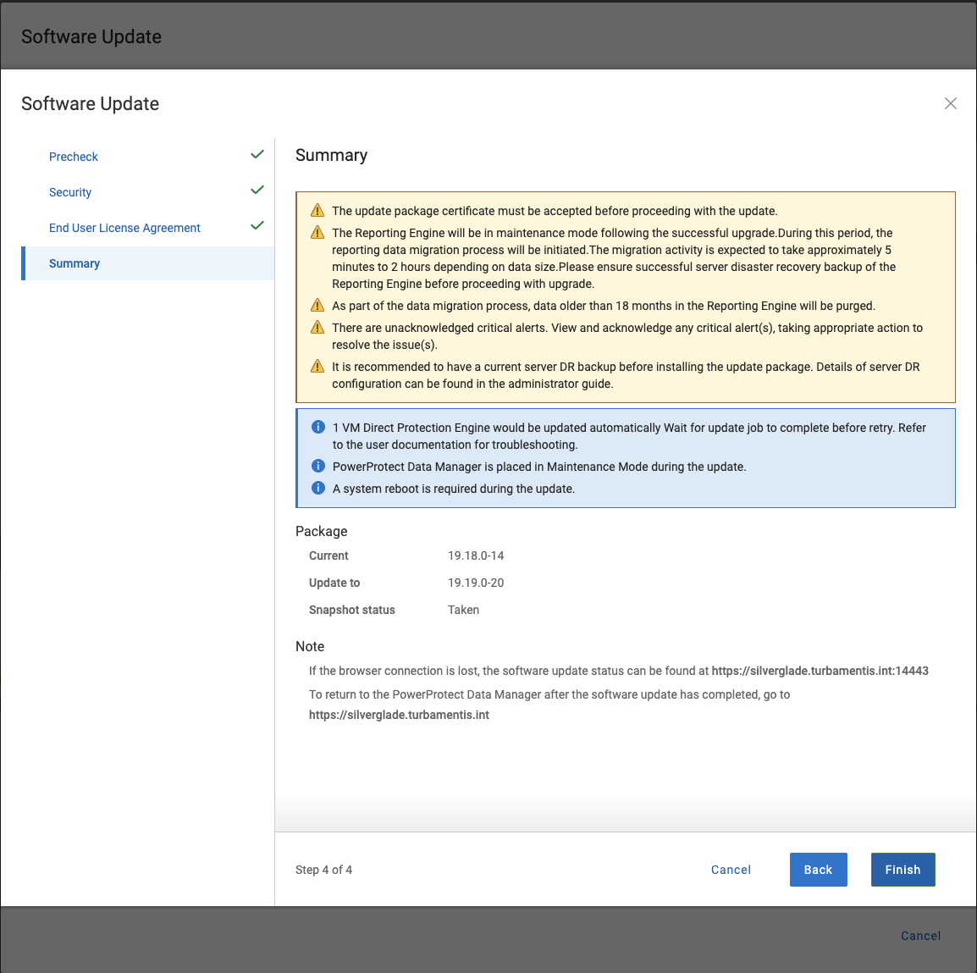Click the Update to label
This screenshot has height=973, width=977.
point(334,583)
